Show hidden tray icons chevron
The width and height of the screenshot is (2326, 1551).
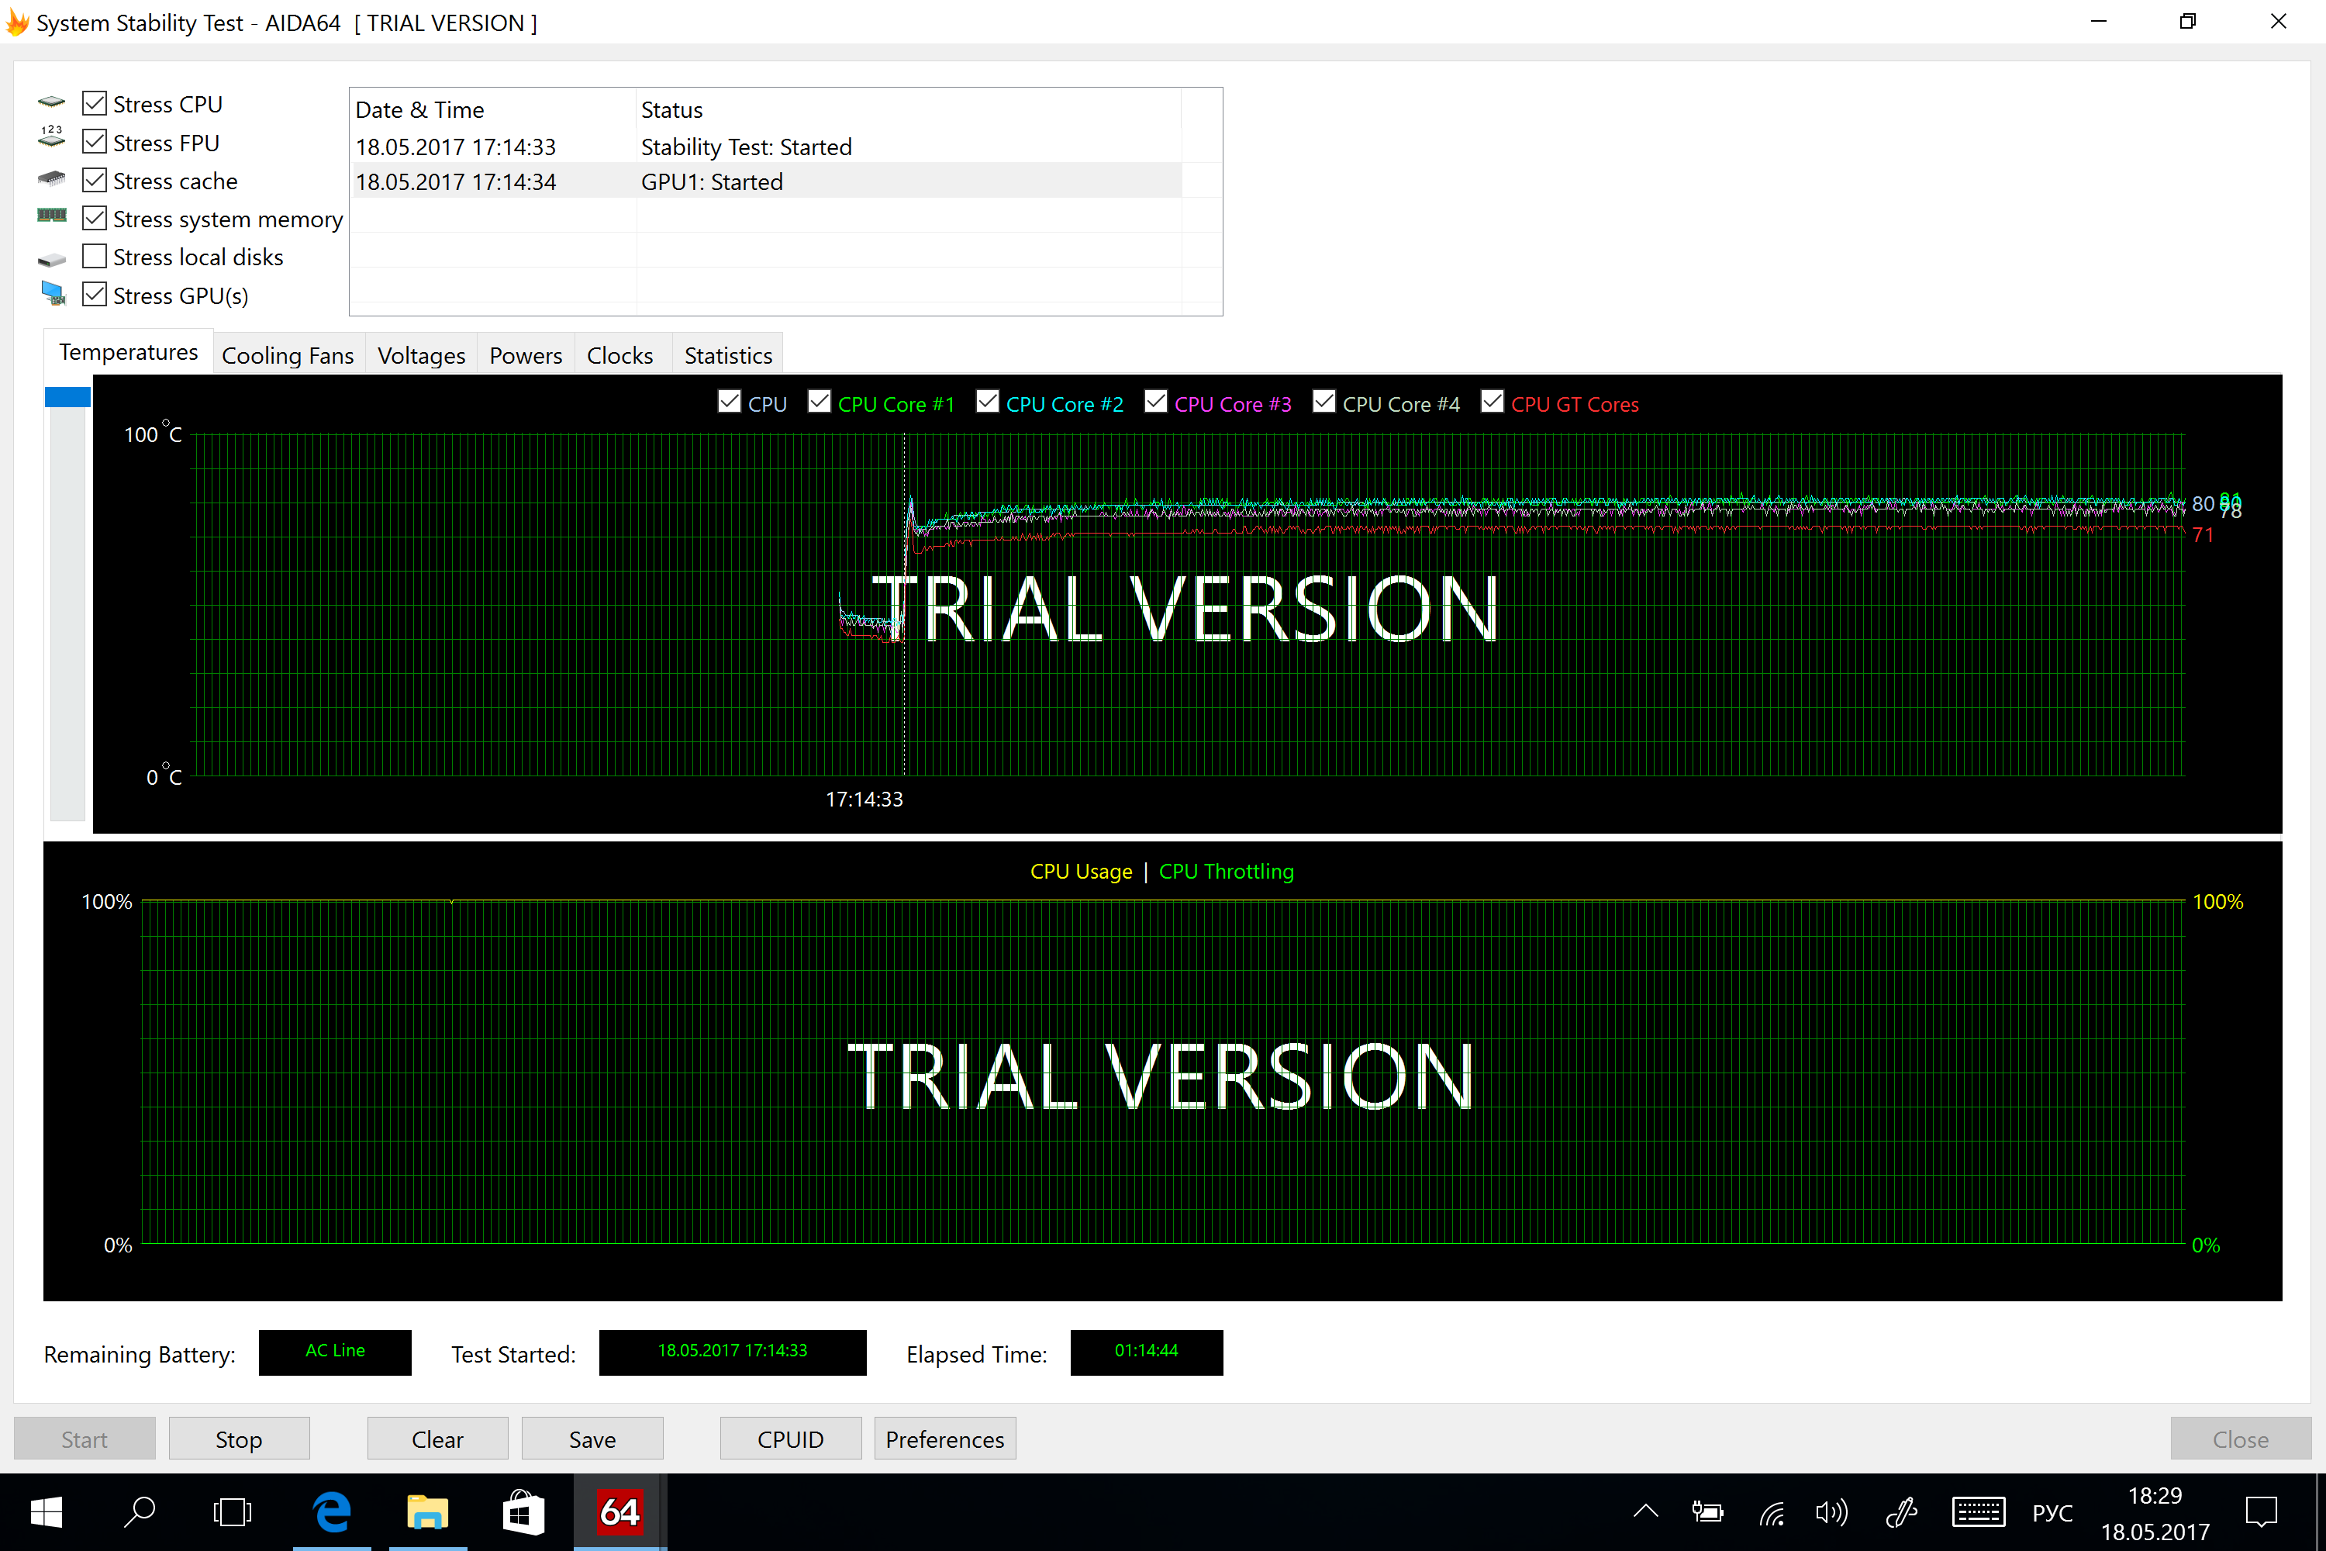[x=1645, y=1511]
